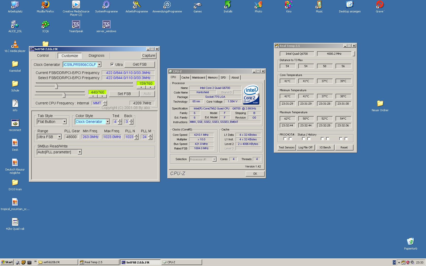Open the ArbeitsProgramme shortcut

point(137,7)
